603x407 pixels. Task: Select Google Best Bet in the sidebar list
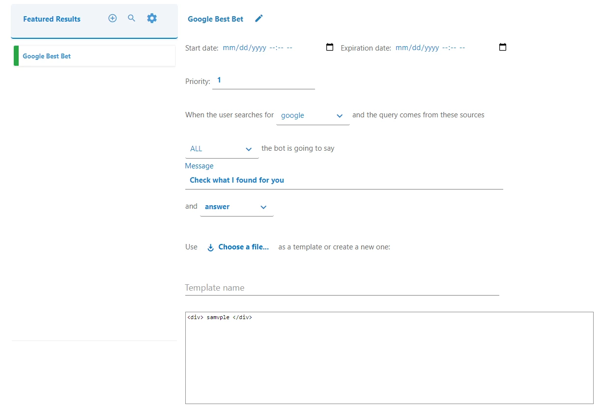47,56
